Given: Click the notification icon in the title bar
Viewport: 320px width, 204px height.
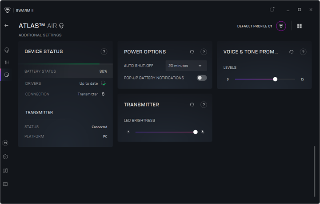Looking at the screenshot, I should (x=272, y=9).
